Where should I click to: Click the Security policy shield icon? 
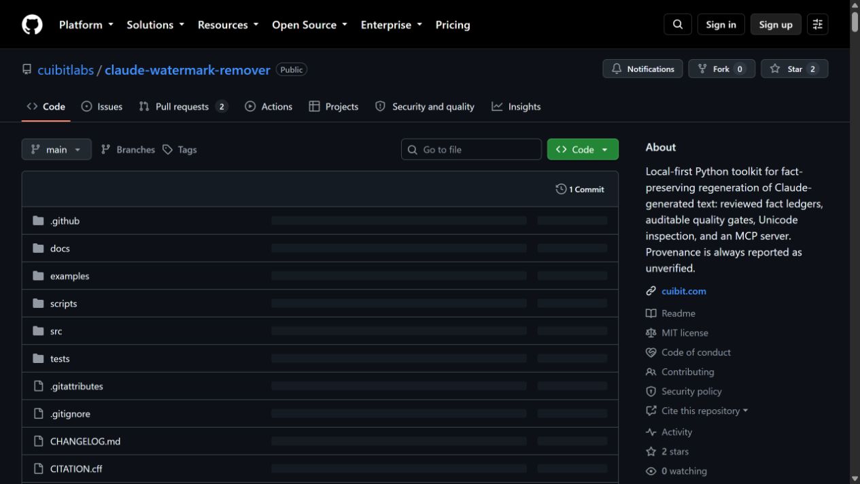click(x=651, y=392)
